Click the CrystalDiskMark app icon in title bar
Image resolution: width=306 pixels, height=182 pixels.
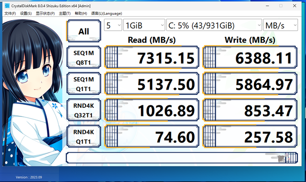pyautogui.click(x=7, y=6)
